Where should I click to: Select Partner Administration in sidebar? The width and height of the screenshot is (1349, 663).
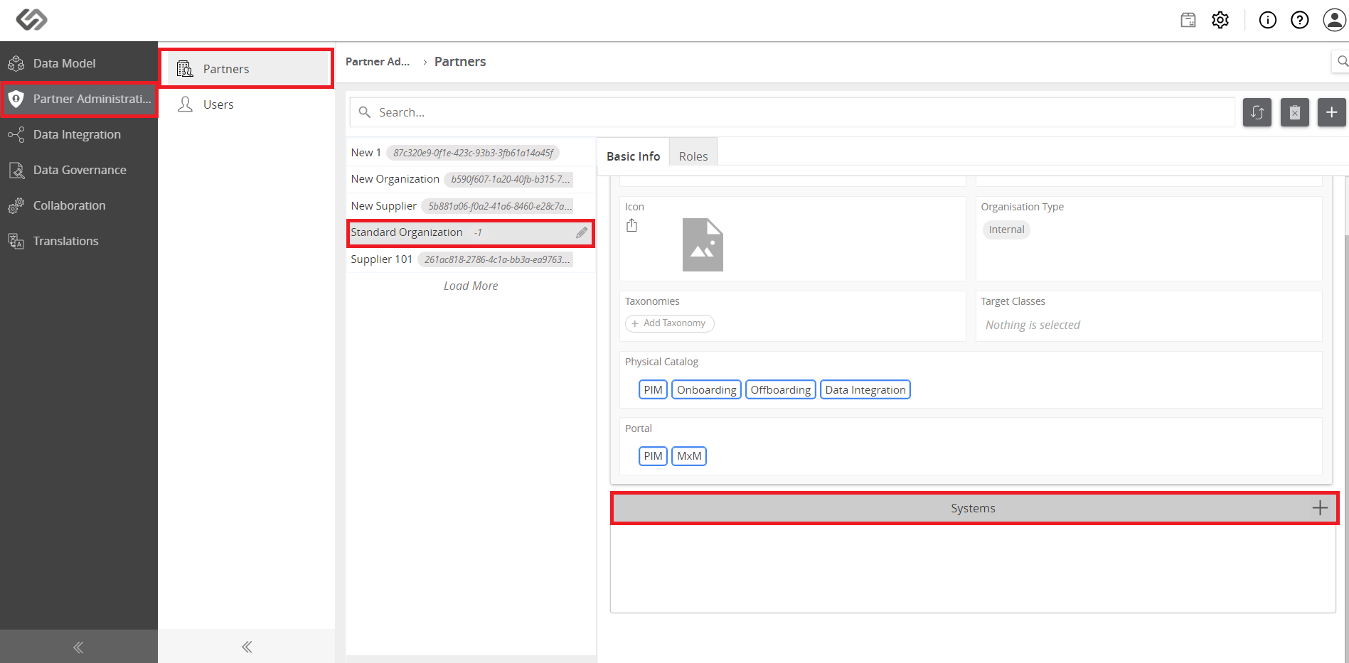(x=79, y=99)
